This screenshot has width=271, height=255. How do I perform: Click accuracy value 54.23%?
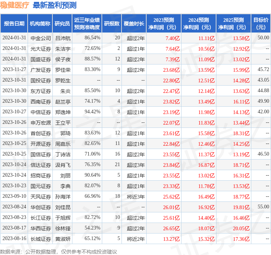click(92, 228)
